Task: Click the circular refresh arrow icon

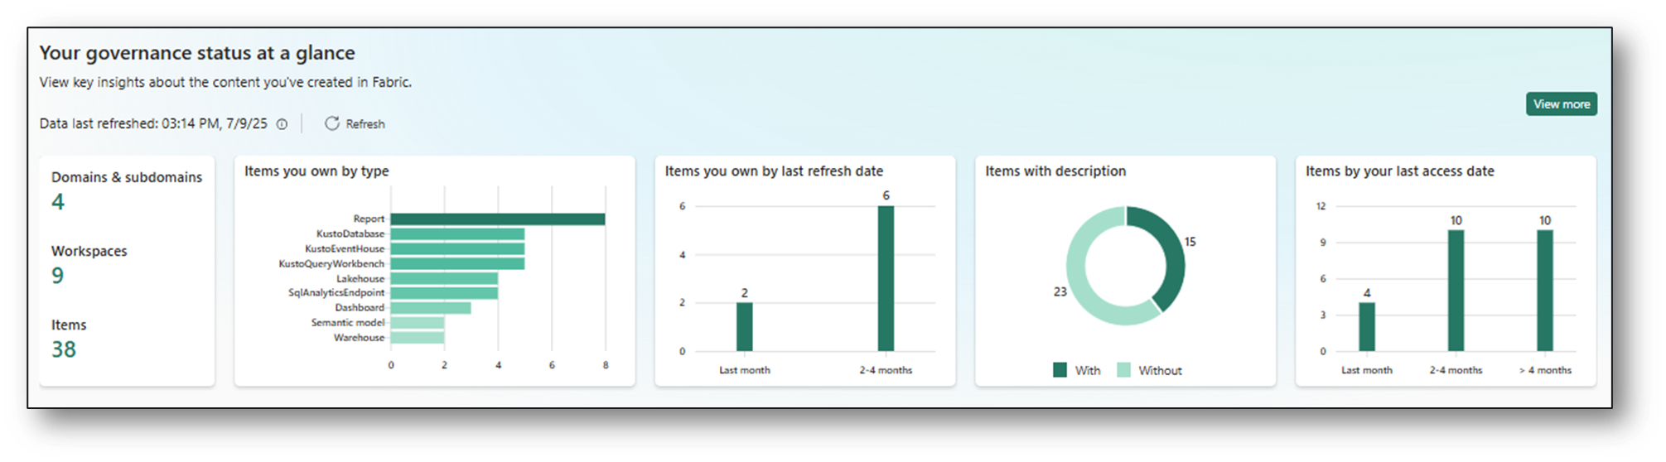Action: point(331,123)
